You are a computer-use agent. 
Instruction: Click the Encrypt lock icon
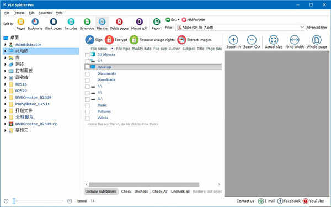pyautogui.click(x=109, y=40)
